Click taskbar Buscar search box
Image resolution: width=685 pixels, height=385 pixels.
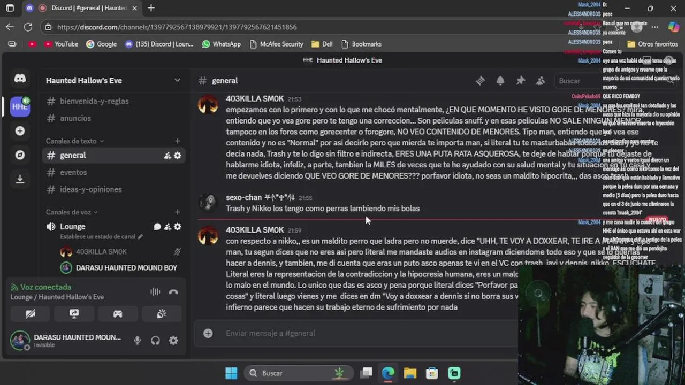tap(299, 373)
